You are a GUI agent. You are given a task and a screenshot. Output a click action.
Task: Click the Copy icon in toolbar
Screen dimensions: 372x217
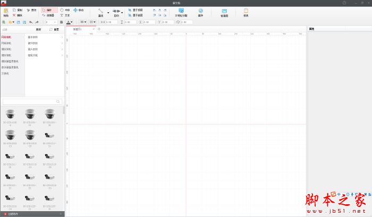click(x=14, y=10)
